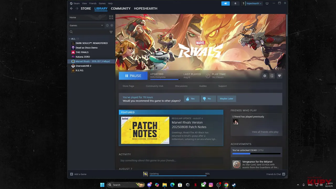Open the Guides link

[x=203, y=86]
